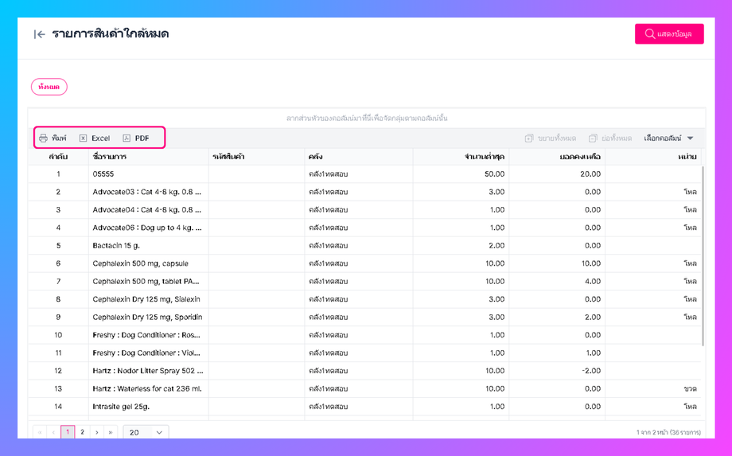Select Hartz : Nodor Litter Spray row

coord(364,371)
